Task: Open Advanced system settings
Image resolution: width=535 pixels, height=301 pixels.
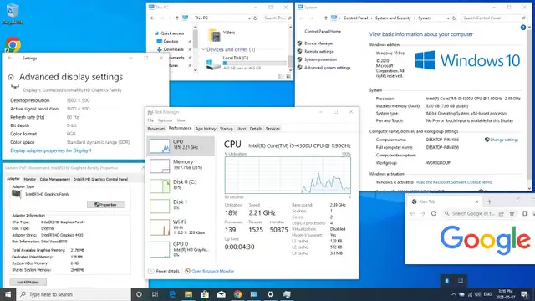Action: (327, 68)
